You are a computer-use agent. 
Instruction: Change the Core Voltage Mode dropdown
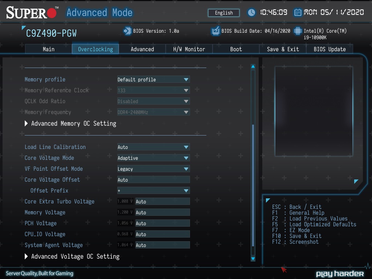pos(153,158)
